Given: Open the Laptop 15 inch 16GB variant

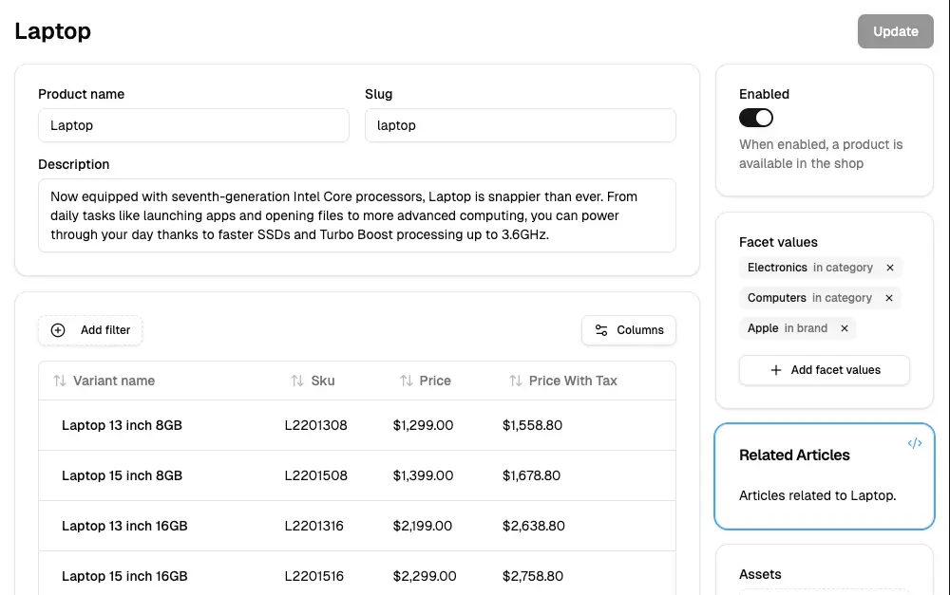Looking at the screenshot, I should point(124,576).
